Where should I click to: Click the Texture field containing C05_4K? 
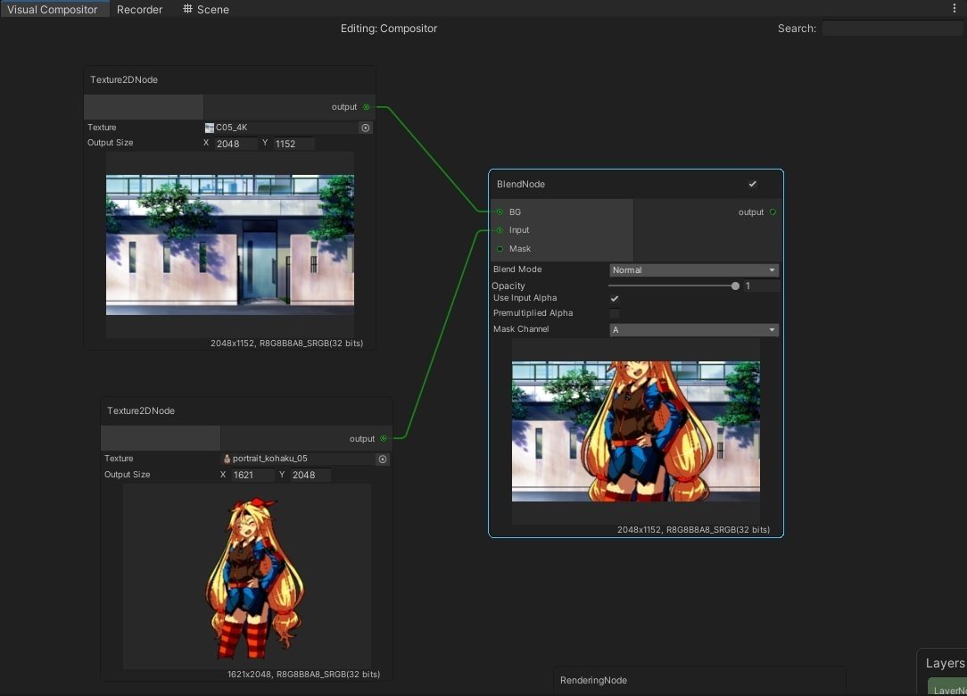(288, 128)
